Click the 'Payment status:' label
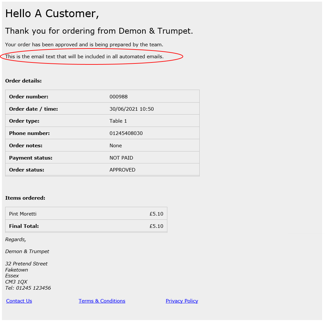Image resolution: width=325 pixels, height=323 pixels. (x=31, y=158)
